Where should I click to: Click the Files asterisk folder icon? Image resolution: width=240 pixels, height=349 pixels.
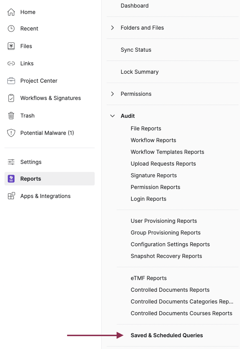point(11,46)
